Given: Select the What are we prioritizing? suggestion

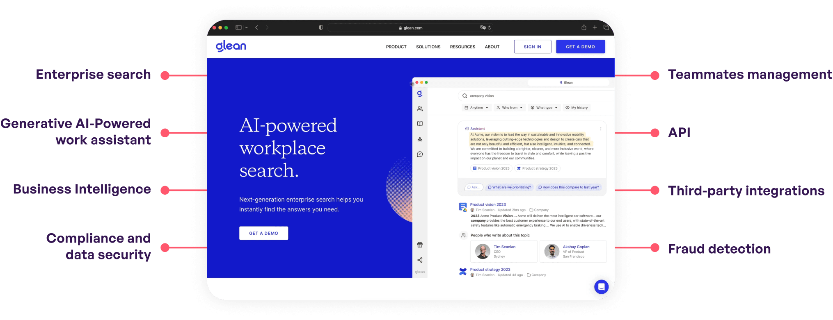Looking at the screenshot, I should point(509,187).
